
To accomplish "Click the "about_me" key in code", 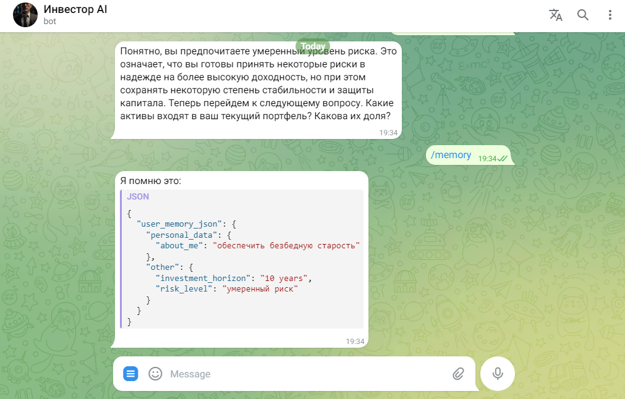I will (179, 246).
